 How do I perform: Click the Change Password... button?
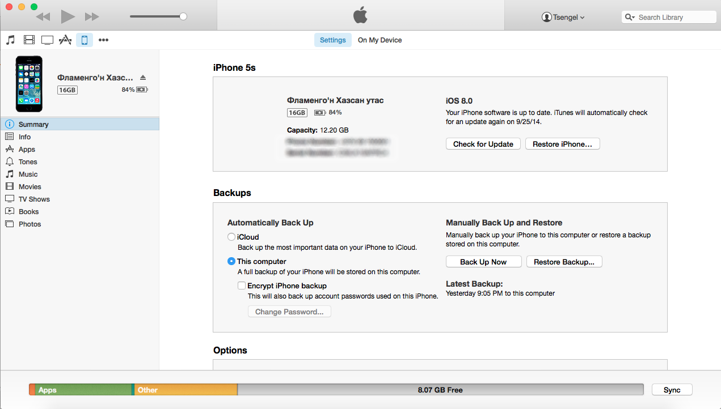coord(289,312)
